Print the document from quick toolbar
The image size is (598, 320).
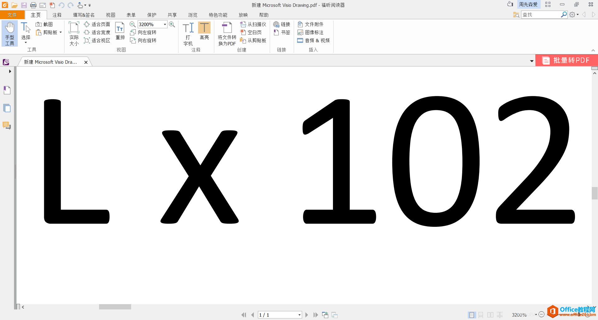point(33,5)
